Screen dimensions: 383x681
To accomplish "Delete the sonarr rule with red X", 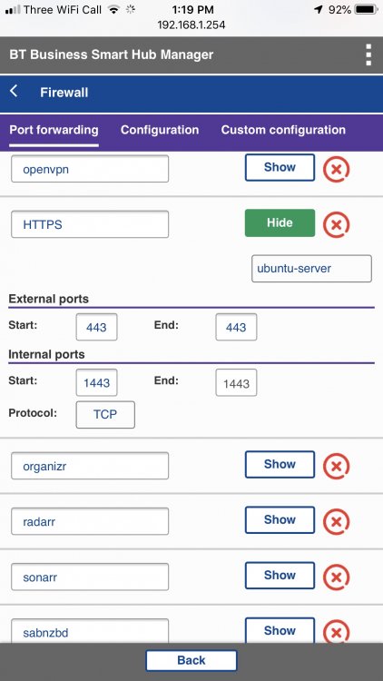I will pos(337,577).
